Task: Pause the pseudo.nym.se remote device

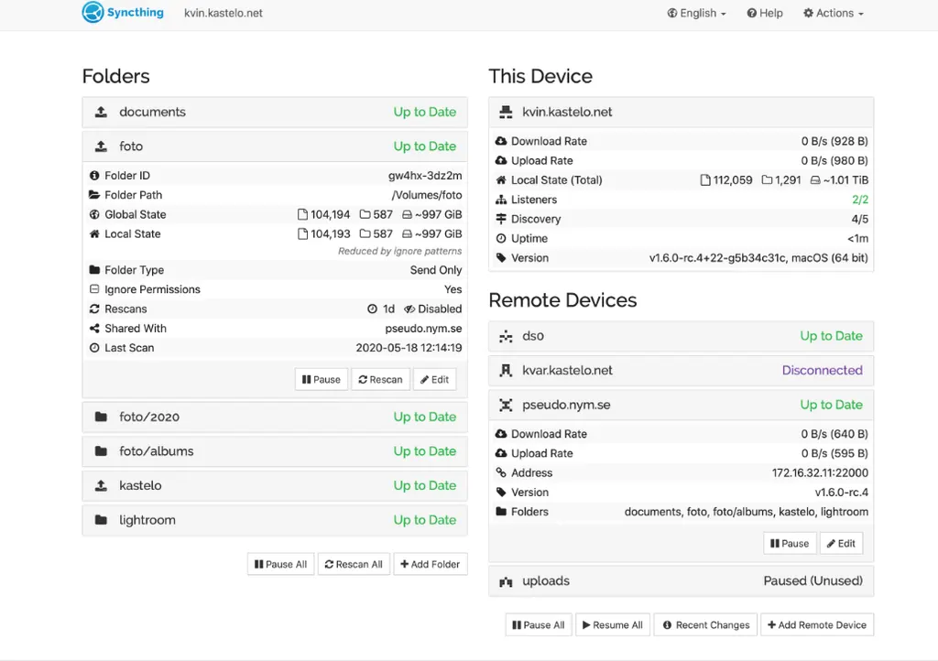Action: pyautogui.click(x=789, y=543)
